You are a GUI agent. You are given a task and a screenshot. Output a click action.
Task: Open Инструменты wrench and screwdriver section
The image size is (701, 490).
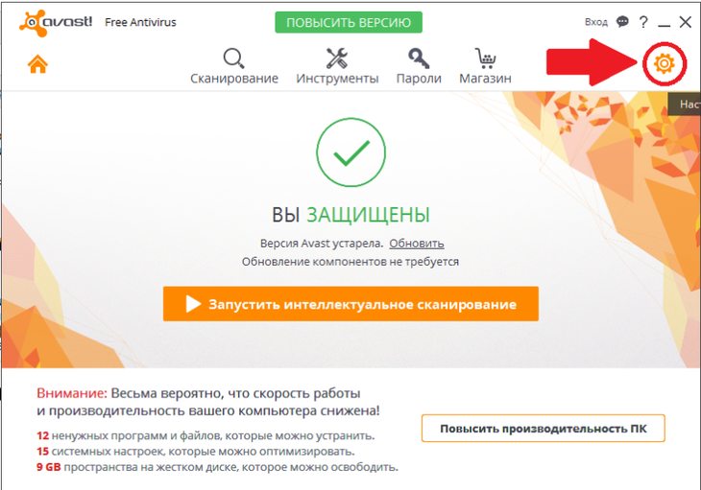[337, 66]
